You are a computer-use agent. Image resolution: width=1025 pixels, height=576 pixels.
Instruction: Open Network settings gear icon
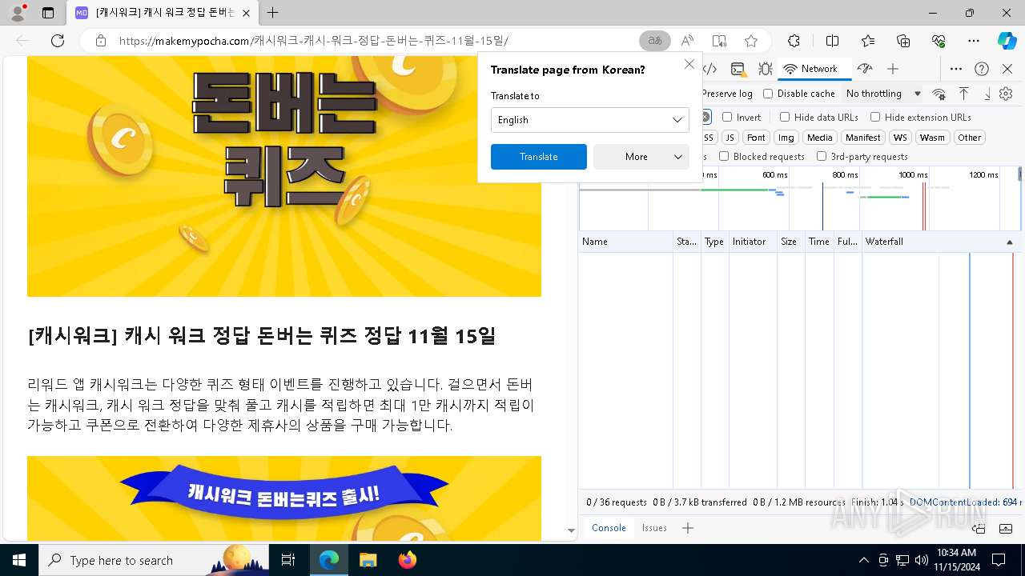(1007, 94)
